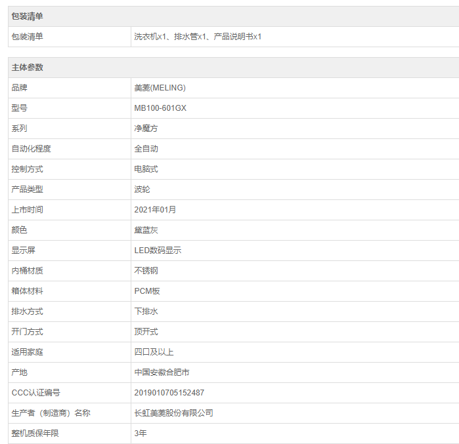The image size is (459, 444).
Task: Click the 下排水 value
Action: point(146,312)
